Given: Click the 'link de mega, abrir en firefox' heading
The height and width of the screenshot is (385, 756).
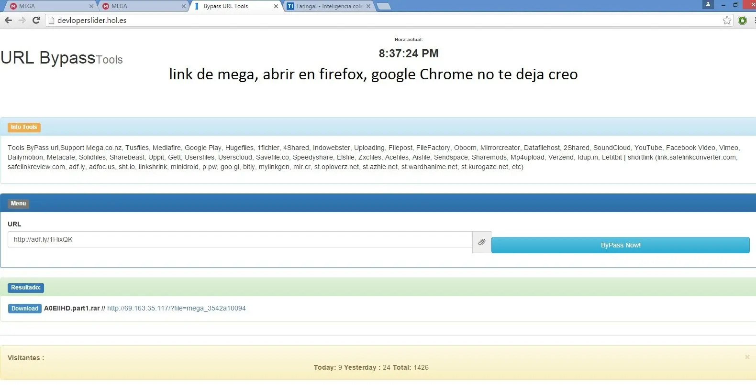Looking at the screenshot, I should click(x=373, y=75).
